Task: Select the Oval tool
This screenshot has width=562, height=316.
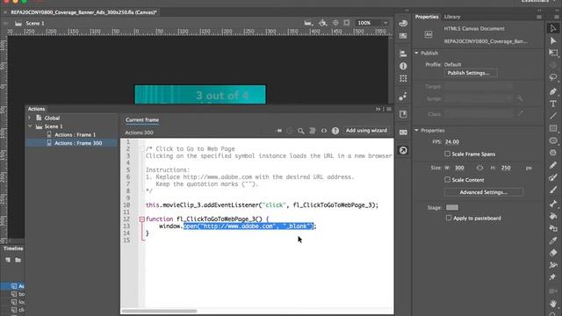Action: (x=553, y=140)
